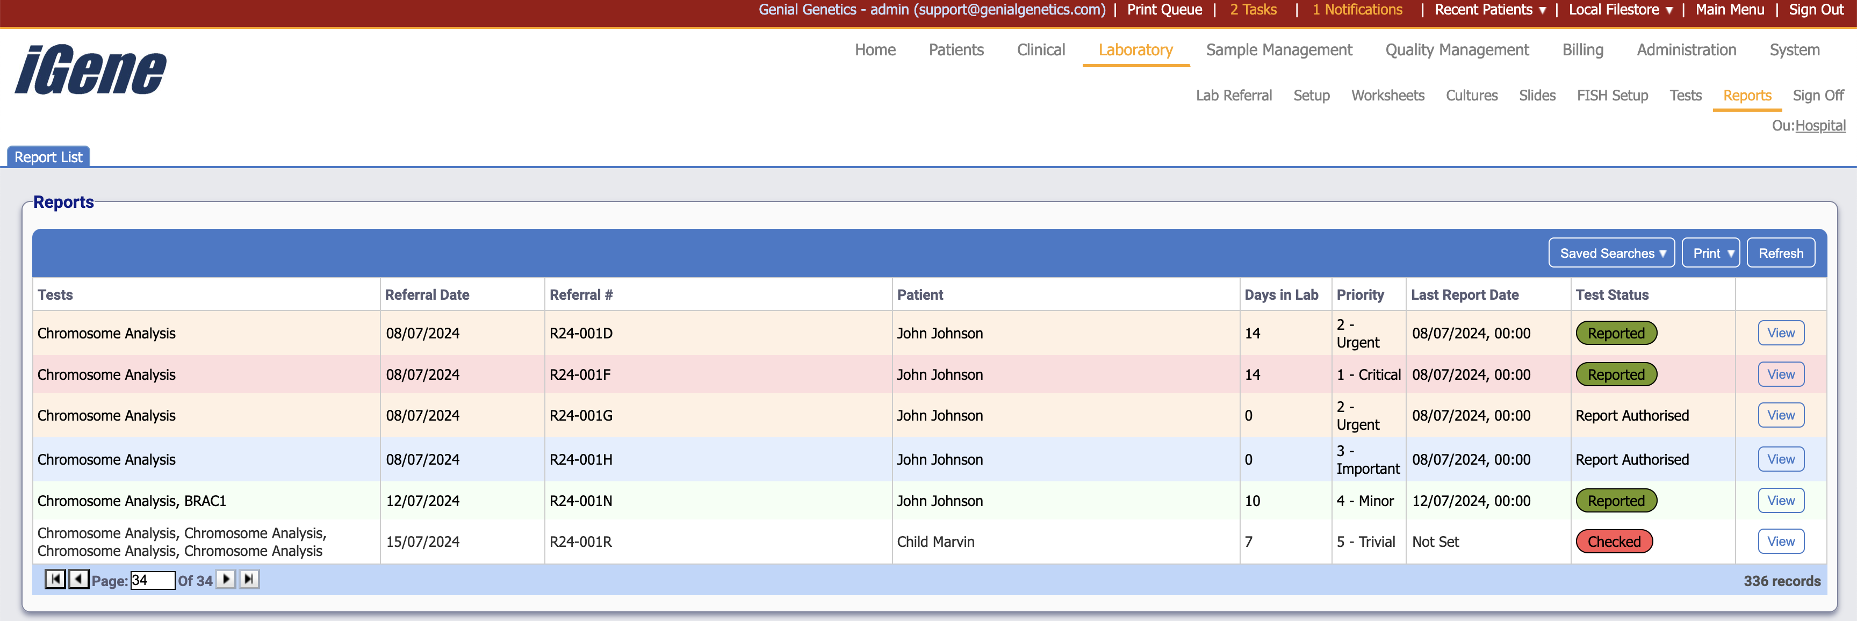Click the iGene logo
The width and height of the screenshot is (1857, 621).
(x=90, y=70)
